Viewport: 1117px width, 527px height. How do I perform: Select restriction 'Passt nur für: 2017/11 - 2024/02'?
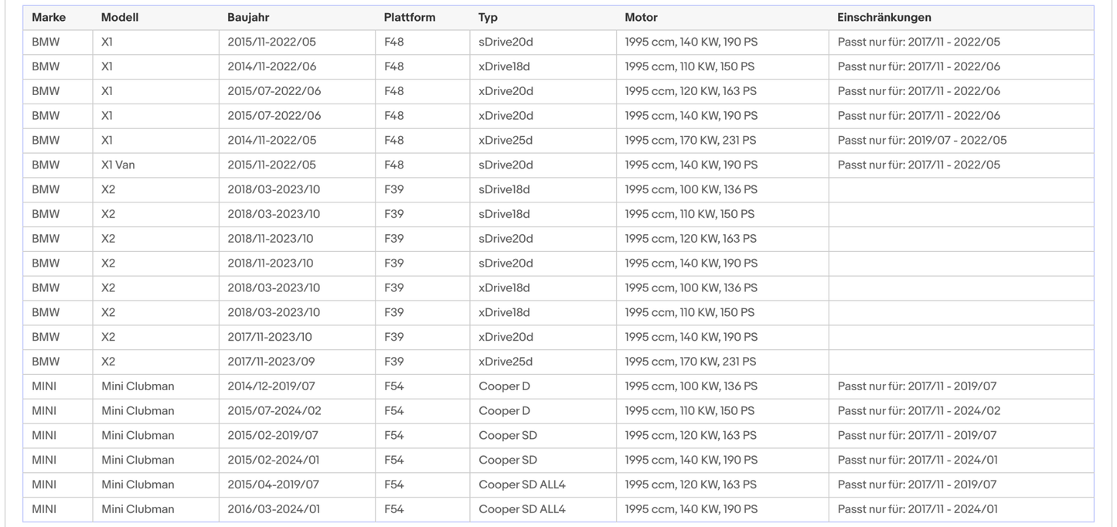tap(919, 410)
